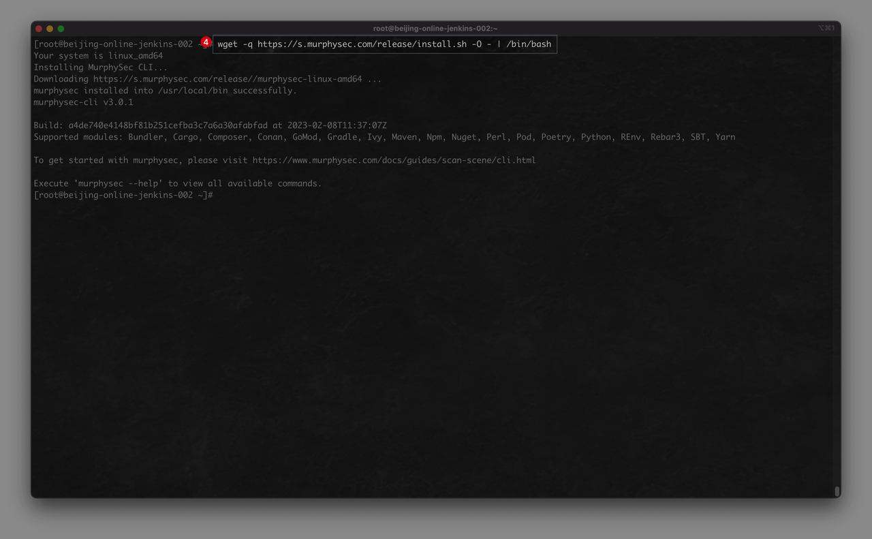Click the 'Installing MurphySec CLI...' line
Screen dimensions: 872x539
tap(100, 67)
